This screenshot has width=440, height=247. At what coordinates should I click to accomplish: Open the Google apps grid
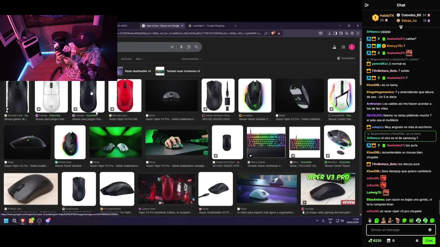(343, 47)
